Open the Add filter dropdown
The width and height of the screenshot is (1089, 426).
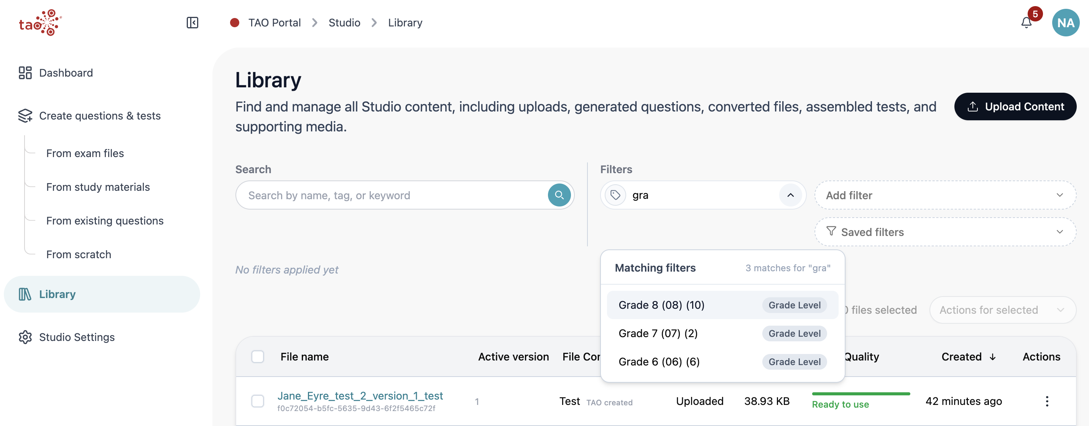pyautogui.click(x=945, y=195)
